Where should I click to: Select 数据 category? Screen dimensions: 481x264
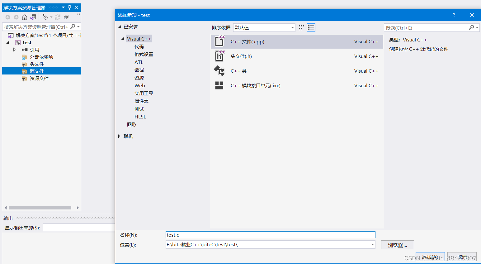tap(139, 70)
